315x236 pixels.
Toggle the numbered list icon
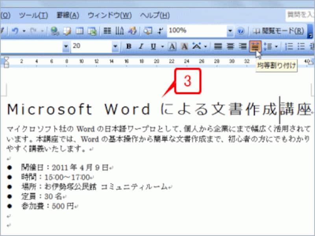coord(289,46)
